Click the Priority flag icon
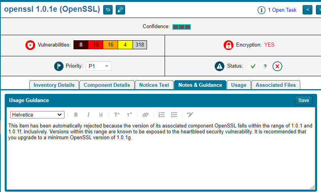321x192 pixels. pos(59,66)
